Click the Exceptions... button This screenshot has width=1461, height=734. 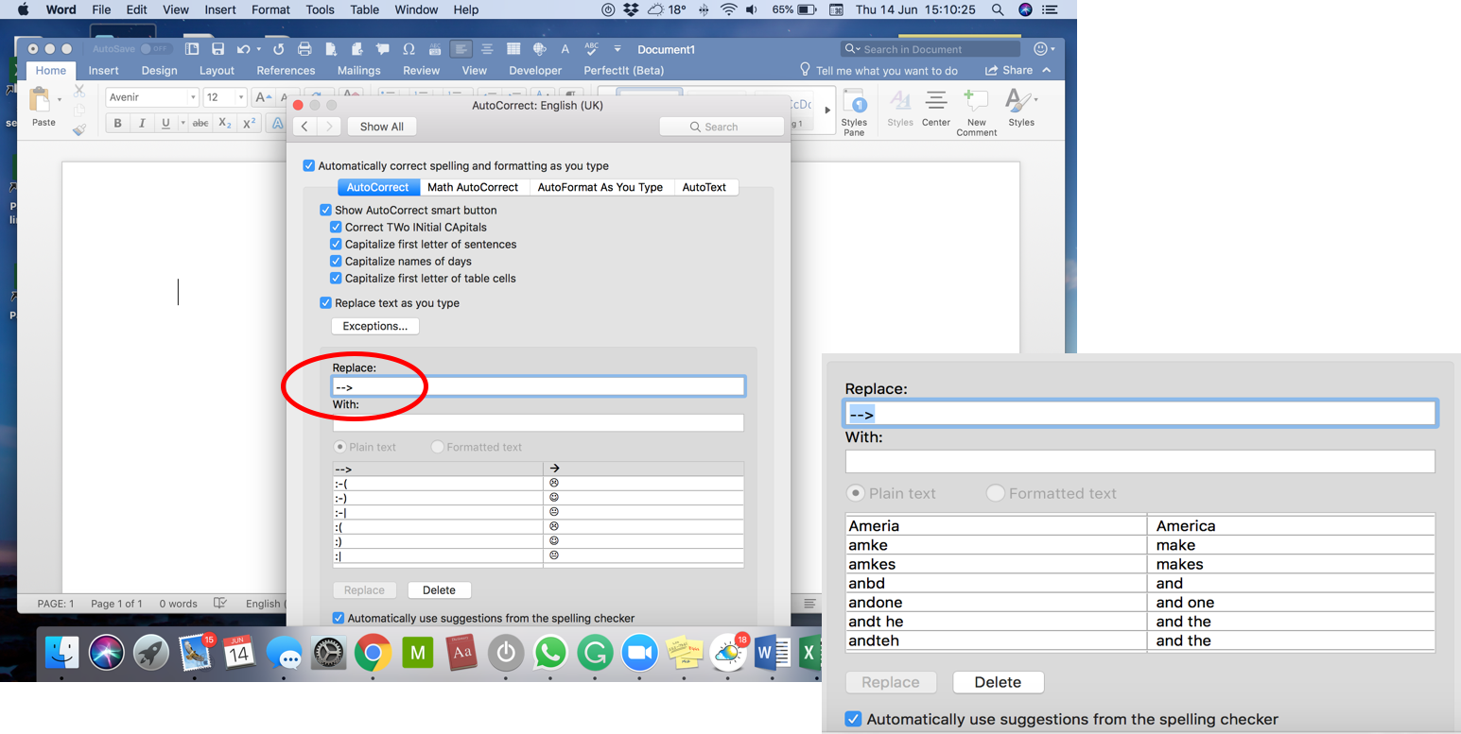coord(374,326)
